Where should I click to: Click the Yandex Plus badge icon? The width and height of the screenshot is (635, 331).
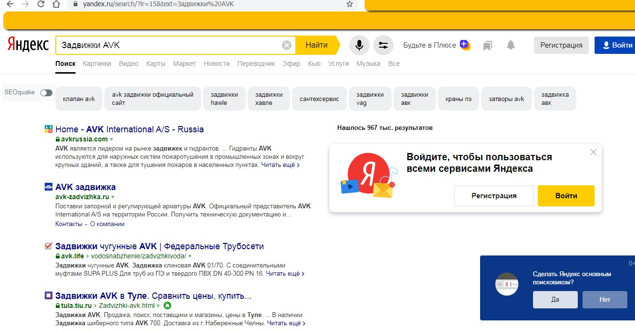click(x=465, y=45)
